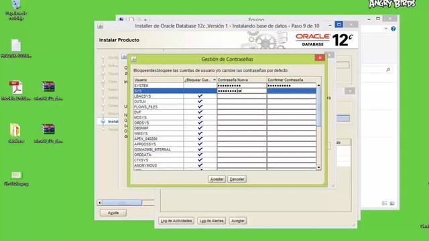Toggle lock for ORDSYS account
The height and width of the screenshot is (241, 429).
pyautogui.click(x=200, y=123)
